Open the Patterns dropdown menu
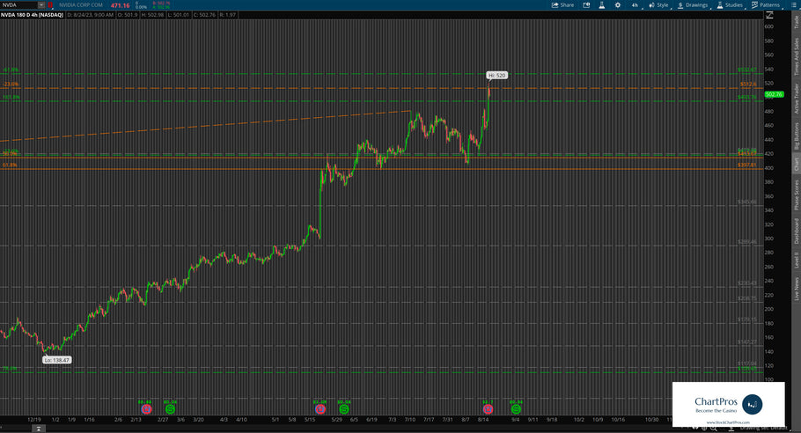The height and width of the screenshot is (433, 801). pyautogui.click(x=766, y=5)
